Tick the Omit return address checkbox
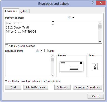This screenshot has width=107, height=102. pyautogui.click(x=46, y=51)
